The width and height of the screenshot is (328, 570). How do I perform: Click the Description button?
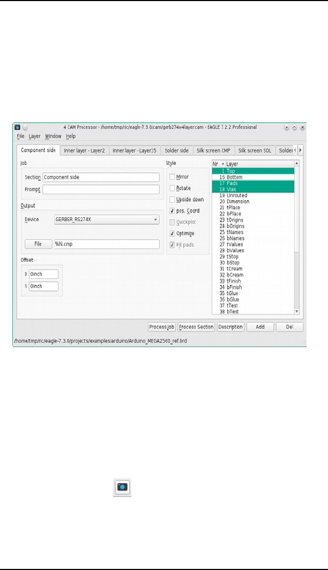tap(230, 327)
